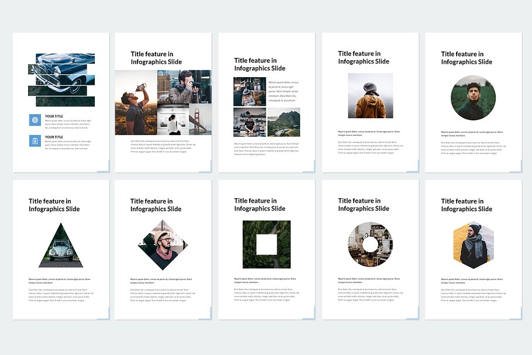Select the ring-shaped interior room image
This screenshot has width=532, height=355.
370,244
